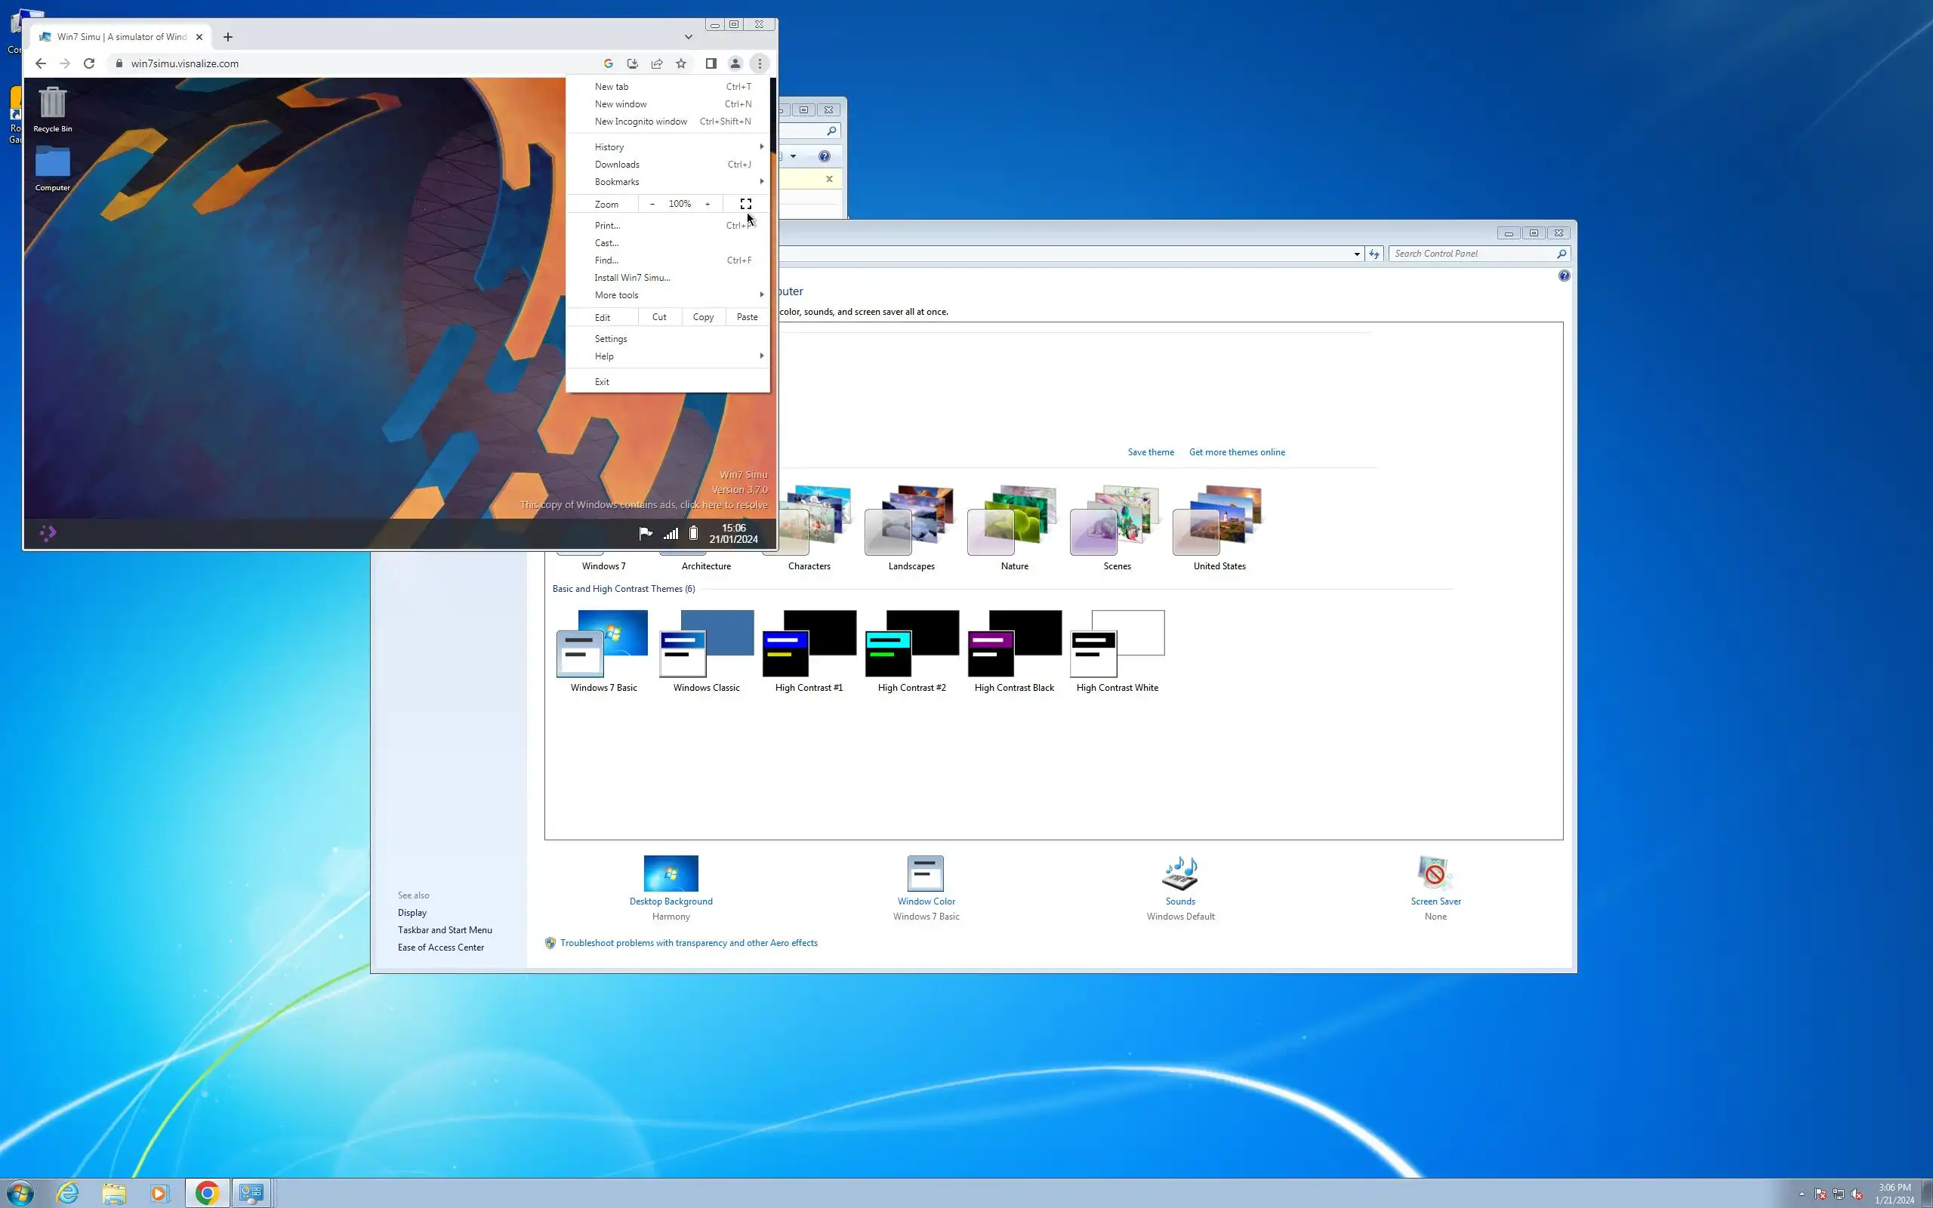Image resolution: width=1933 pixels, height=1208 pixels.
Task: Choose New Incognito window menu item
Action: [640, 122]
